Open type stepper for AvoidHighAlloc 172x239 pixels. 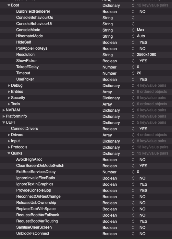133,159
